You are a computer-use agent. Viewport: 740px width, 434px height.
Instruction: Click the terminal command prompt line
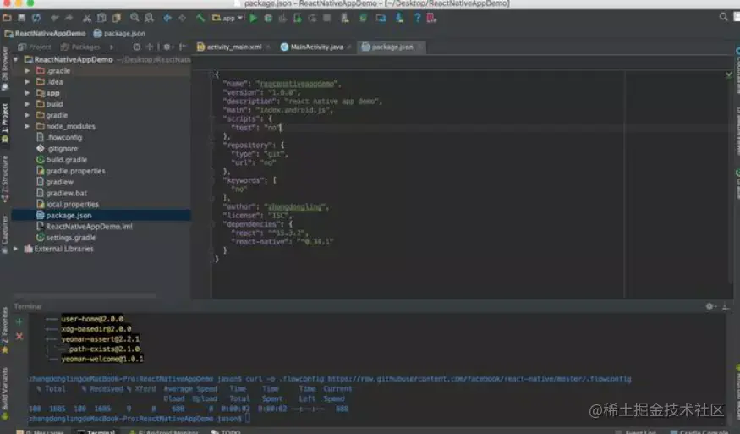click(x=140, y=419)
